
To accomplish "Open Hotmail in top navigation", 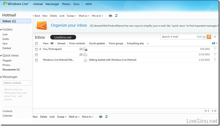I will click(38, 4).
